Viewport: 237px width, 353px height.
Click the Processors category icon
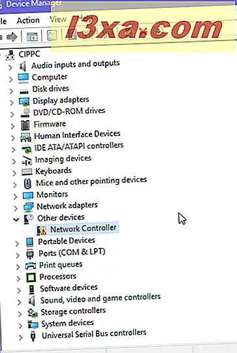[31, 277]
